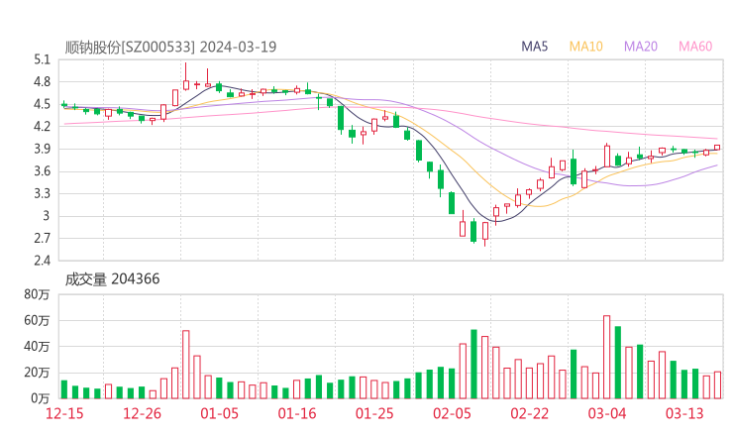Click the 02-22 date axis label

click(529, 413)
